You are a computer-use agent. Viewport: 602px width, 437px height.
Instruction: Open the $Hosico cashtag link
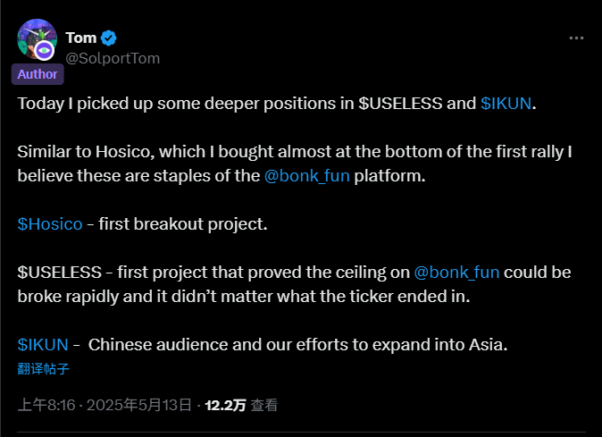49,223
